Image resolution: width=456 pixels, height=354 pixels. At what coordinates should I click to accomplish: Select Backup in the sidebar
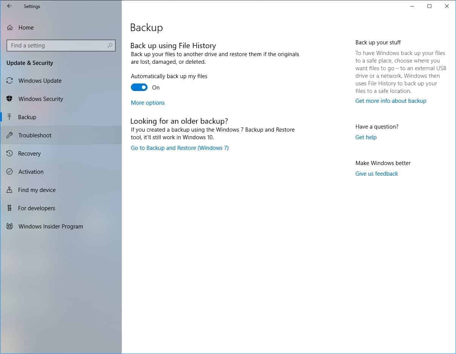click(x=27, y=117)
